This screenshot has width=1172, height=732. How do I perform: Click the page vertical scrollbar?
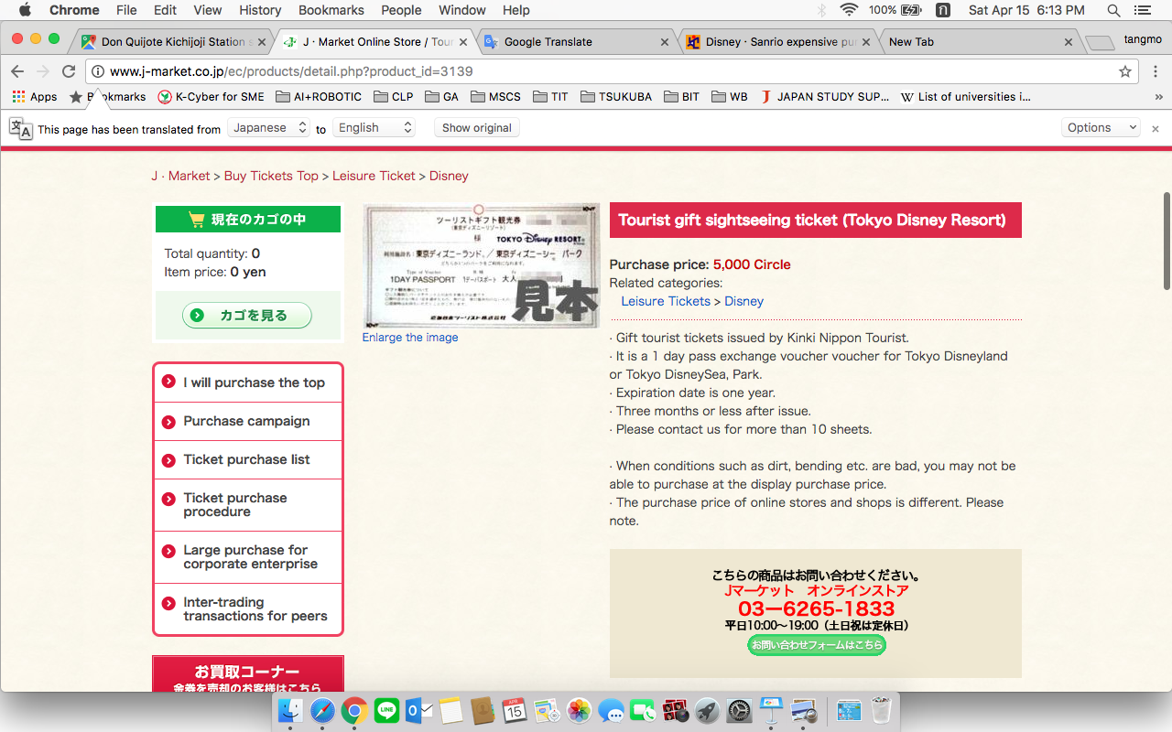tap(1166, 241)
